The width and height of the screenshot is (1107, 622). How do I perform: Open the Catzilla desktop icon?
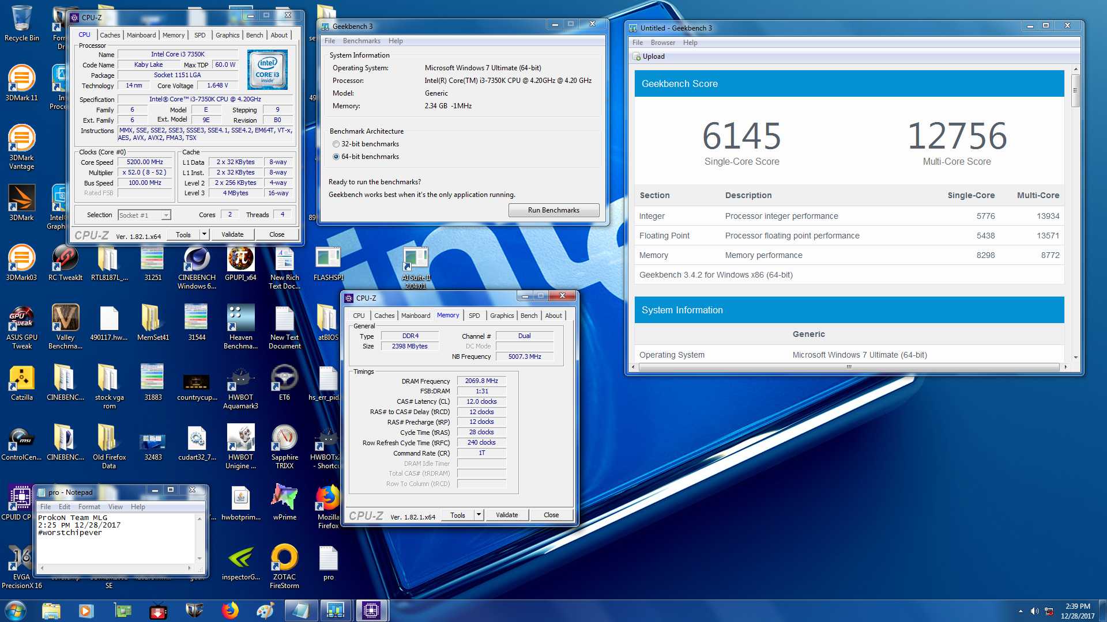click(x=22, y=384)
